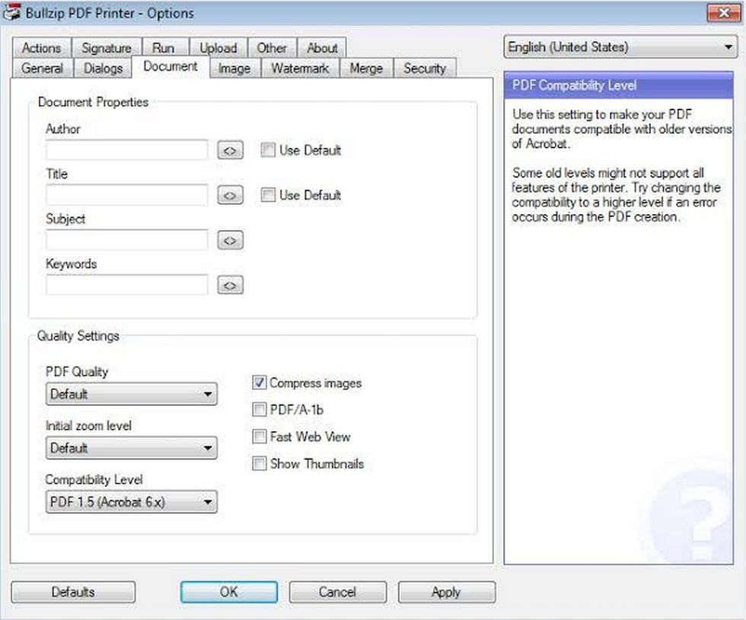The height and width of the screenshot is (620, 746).
Task: Open the Watermark tab
Action: point(300,68)
